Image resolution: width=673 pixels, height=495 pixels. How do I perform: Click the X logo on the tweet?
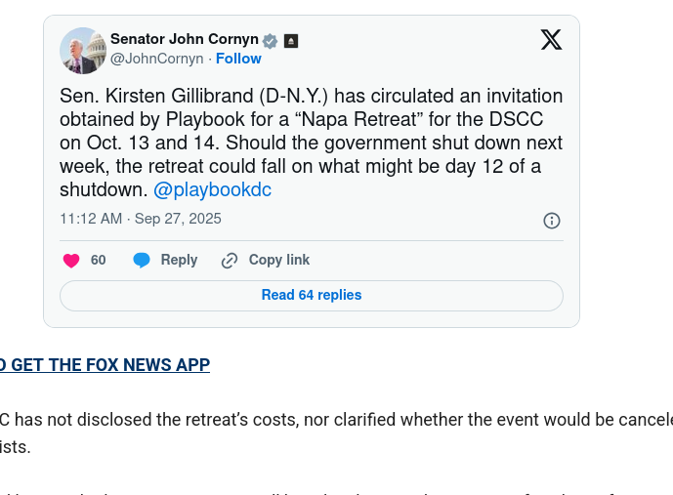pos(551,40)
